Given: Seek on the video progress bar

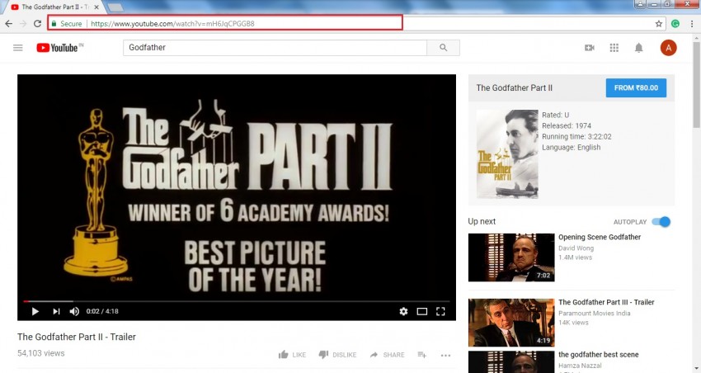Looking at the screenshot, I should (x=237, y=301).
